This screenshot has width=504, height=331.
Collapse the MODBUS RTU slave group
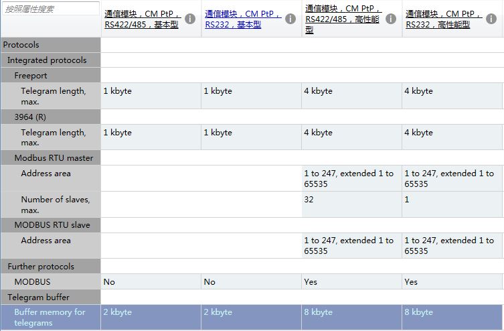52,225
